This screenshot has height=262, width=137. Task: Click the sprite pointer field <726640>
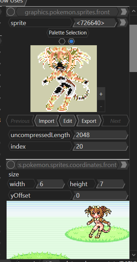coord(95,23)
